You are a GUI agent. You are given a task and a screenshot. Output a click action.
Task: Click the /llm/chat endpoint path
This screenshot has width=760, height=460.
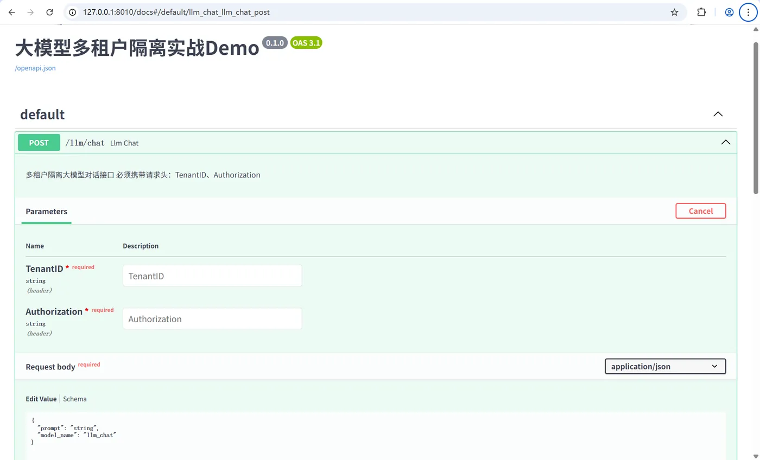(x=85, y=143)
